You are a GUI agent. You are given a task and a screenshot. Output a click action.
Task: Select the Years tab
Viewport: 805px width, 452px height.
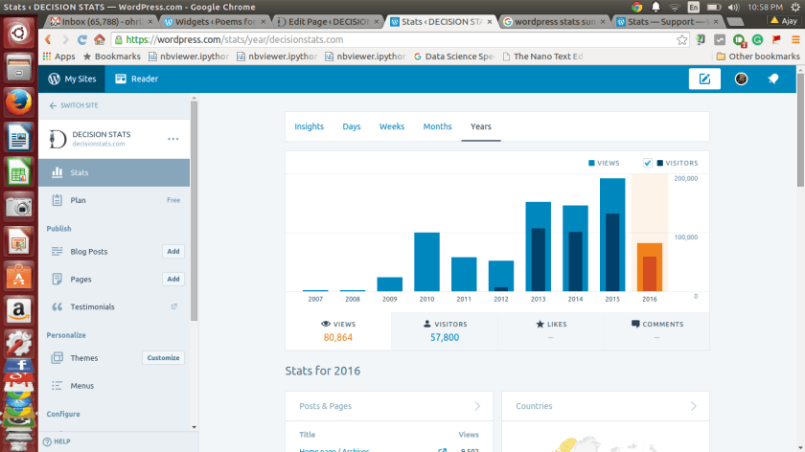(481, 126)
